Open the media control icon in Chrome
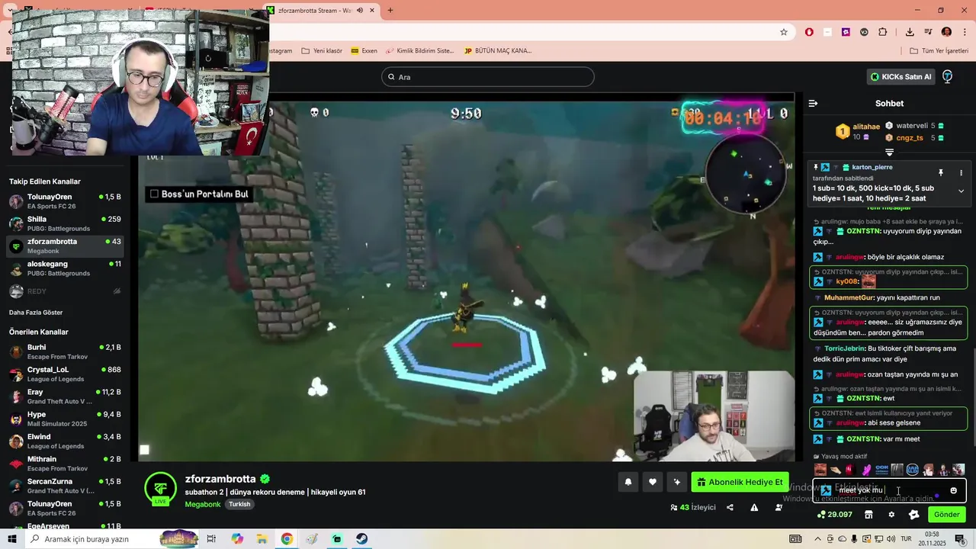The width and height of the screenshot is (976, 549). [x=928, y=32]
